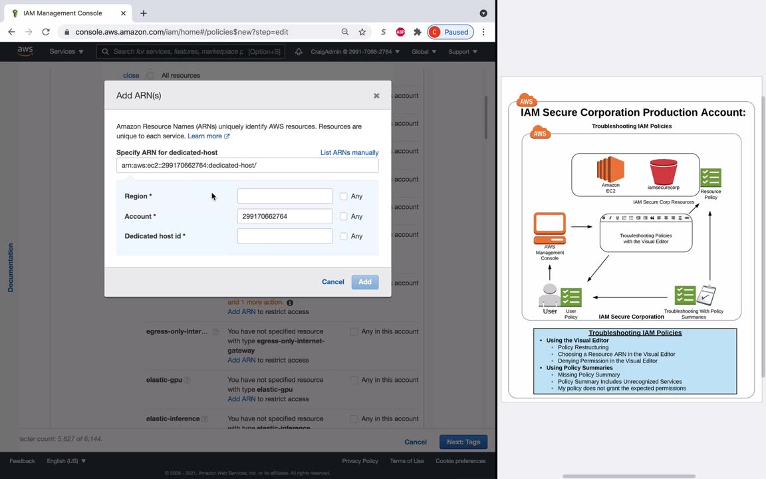
Task: Click the Region input field
Action: (x=285, y=196)
